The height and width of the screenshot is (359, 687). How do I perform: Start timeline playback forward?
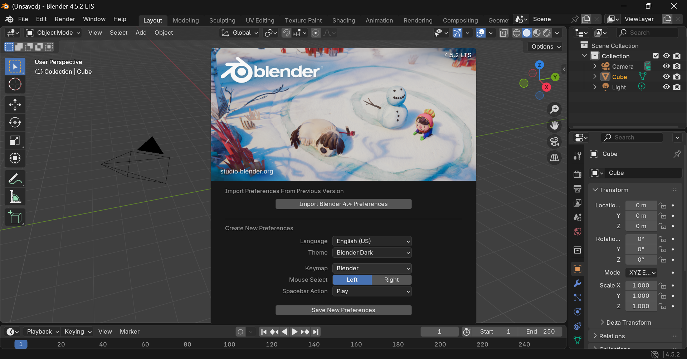click(x=294, y=332)
